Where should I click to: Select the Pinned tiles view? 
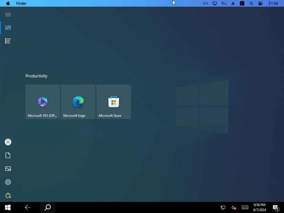(x=8, y=27)
